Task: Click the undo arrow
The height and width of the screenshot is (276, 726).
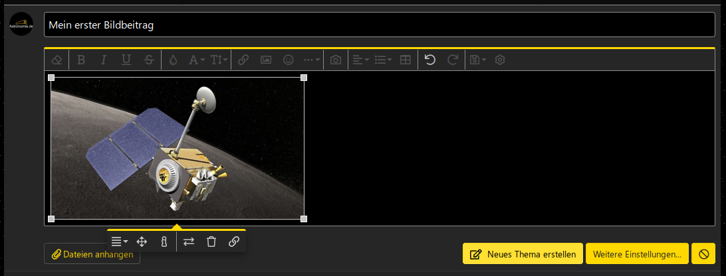Action: [430, 60]
